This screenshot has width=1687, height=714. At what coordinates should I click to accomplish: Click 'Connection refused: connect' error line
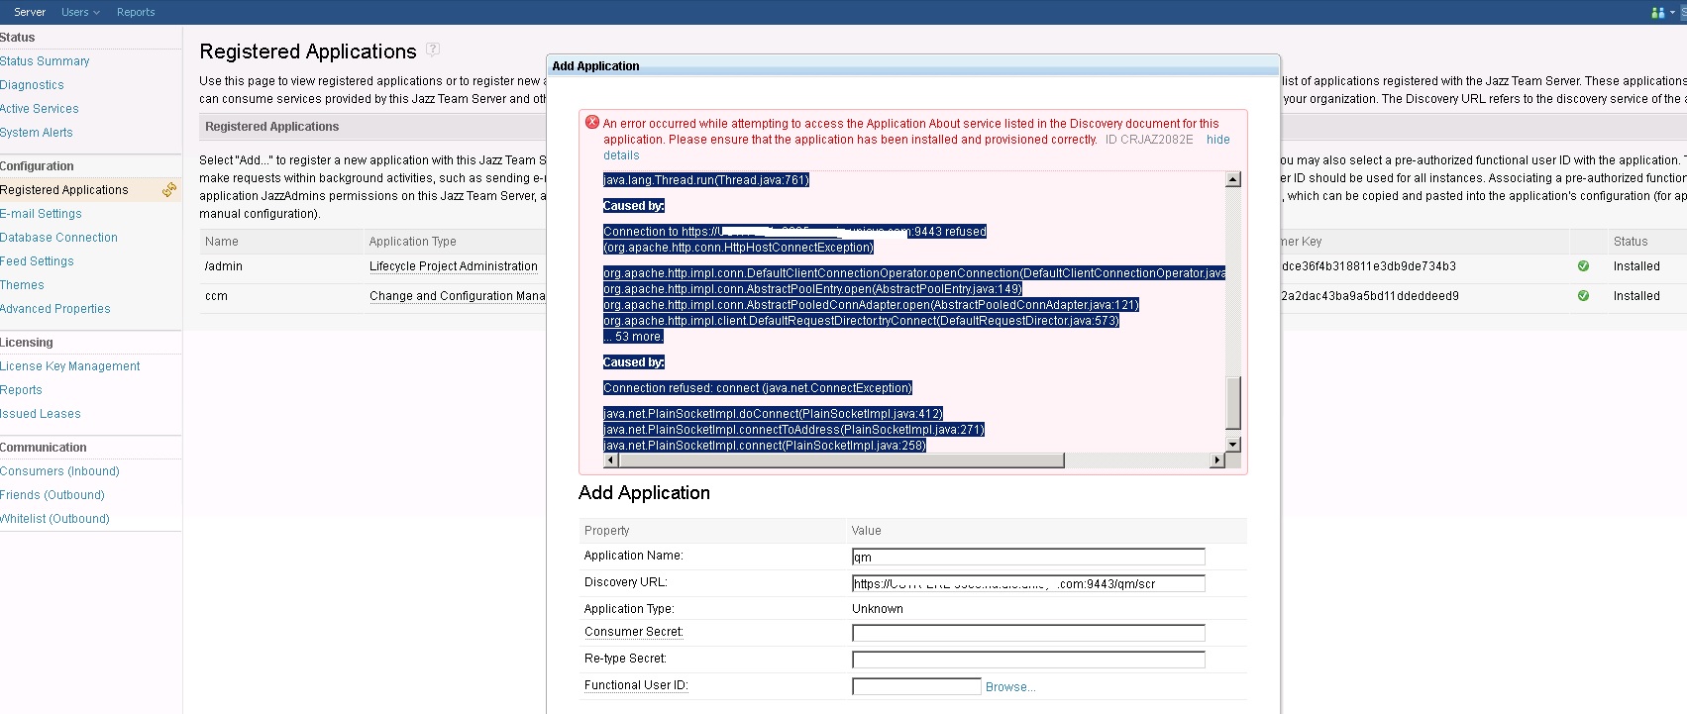click(758, 388)
